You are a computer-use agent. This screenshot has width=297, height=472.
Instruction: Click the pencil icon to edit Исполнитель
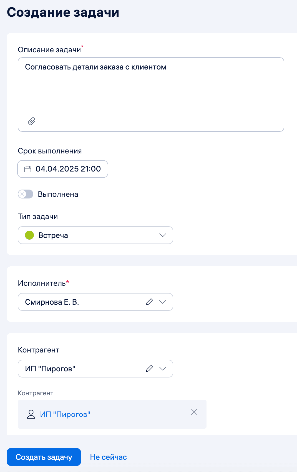point(150,302)
